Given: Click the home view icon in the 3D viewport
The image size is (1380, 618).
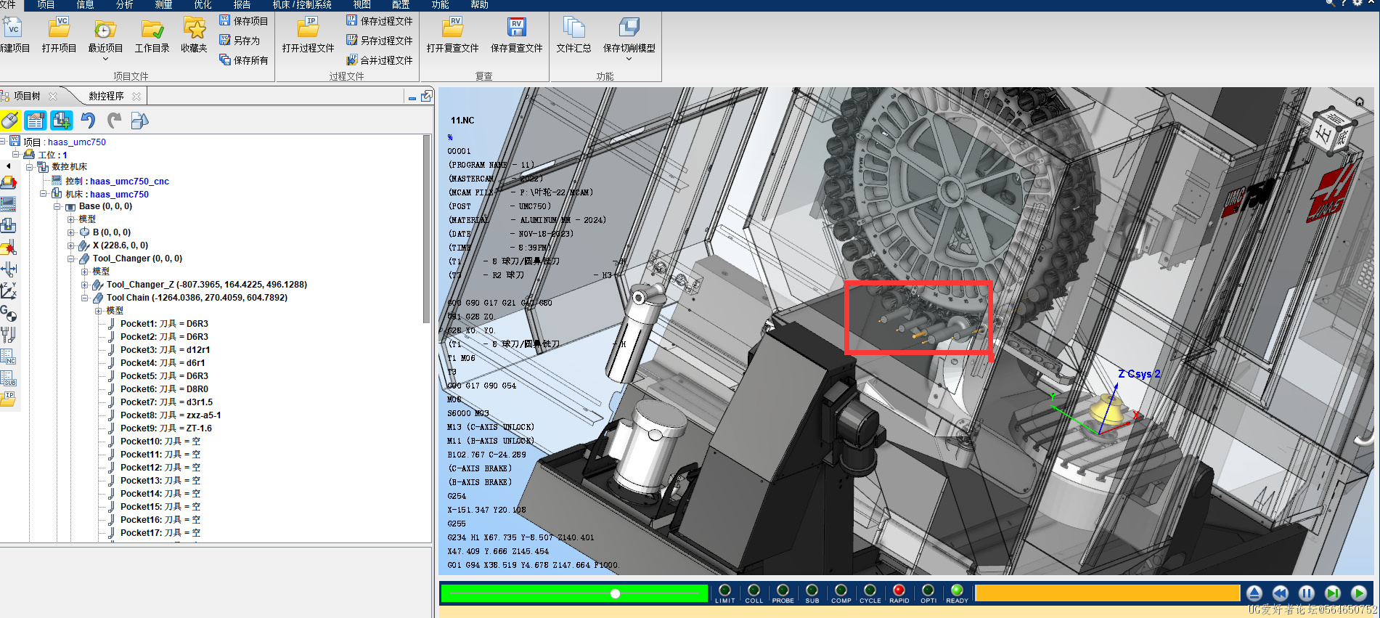Looking at the screenshot, I should 1360,102.
